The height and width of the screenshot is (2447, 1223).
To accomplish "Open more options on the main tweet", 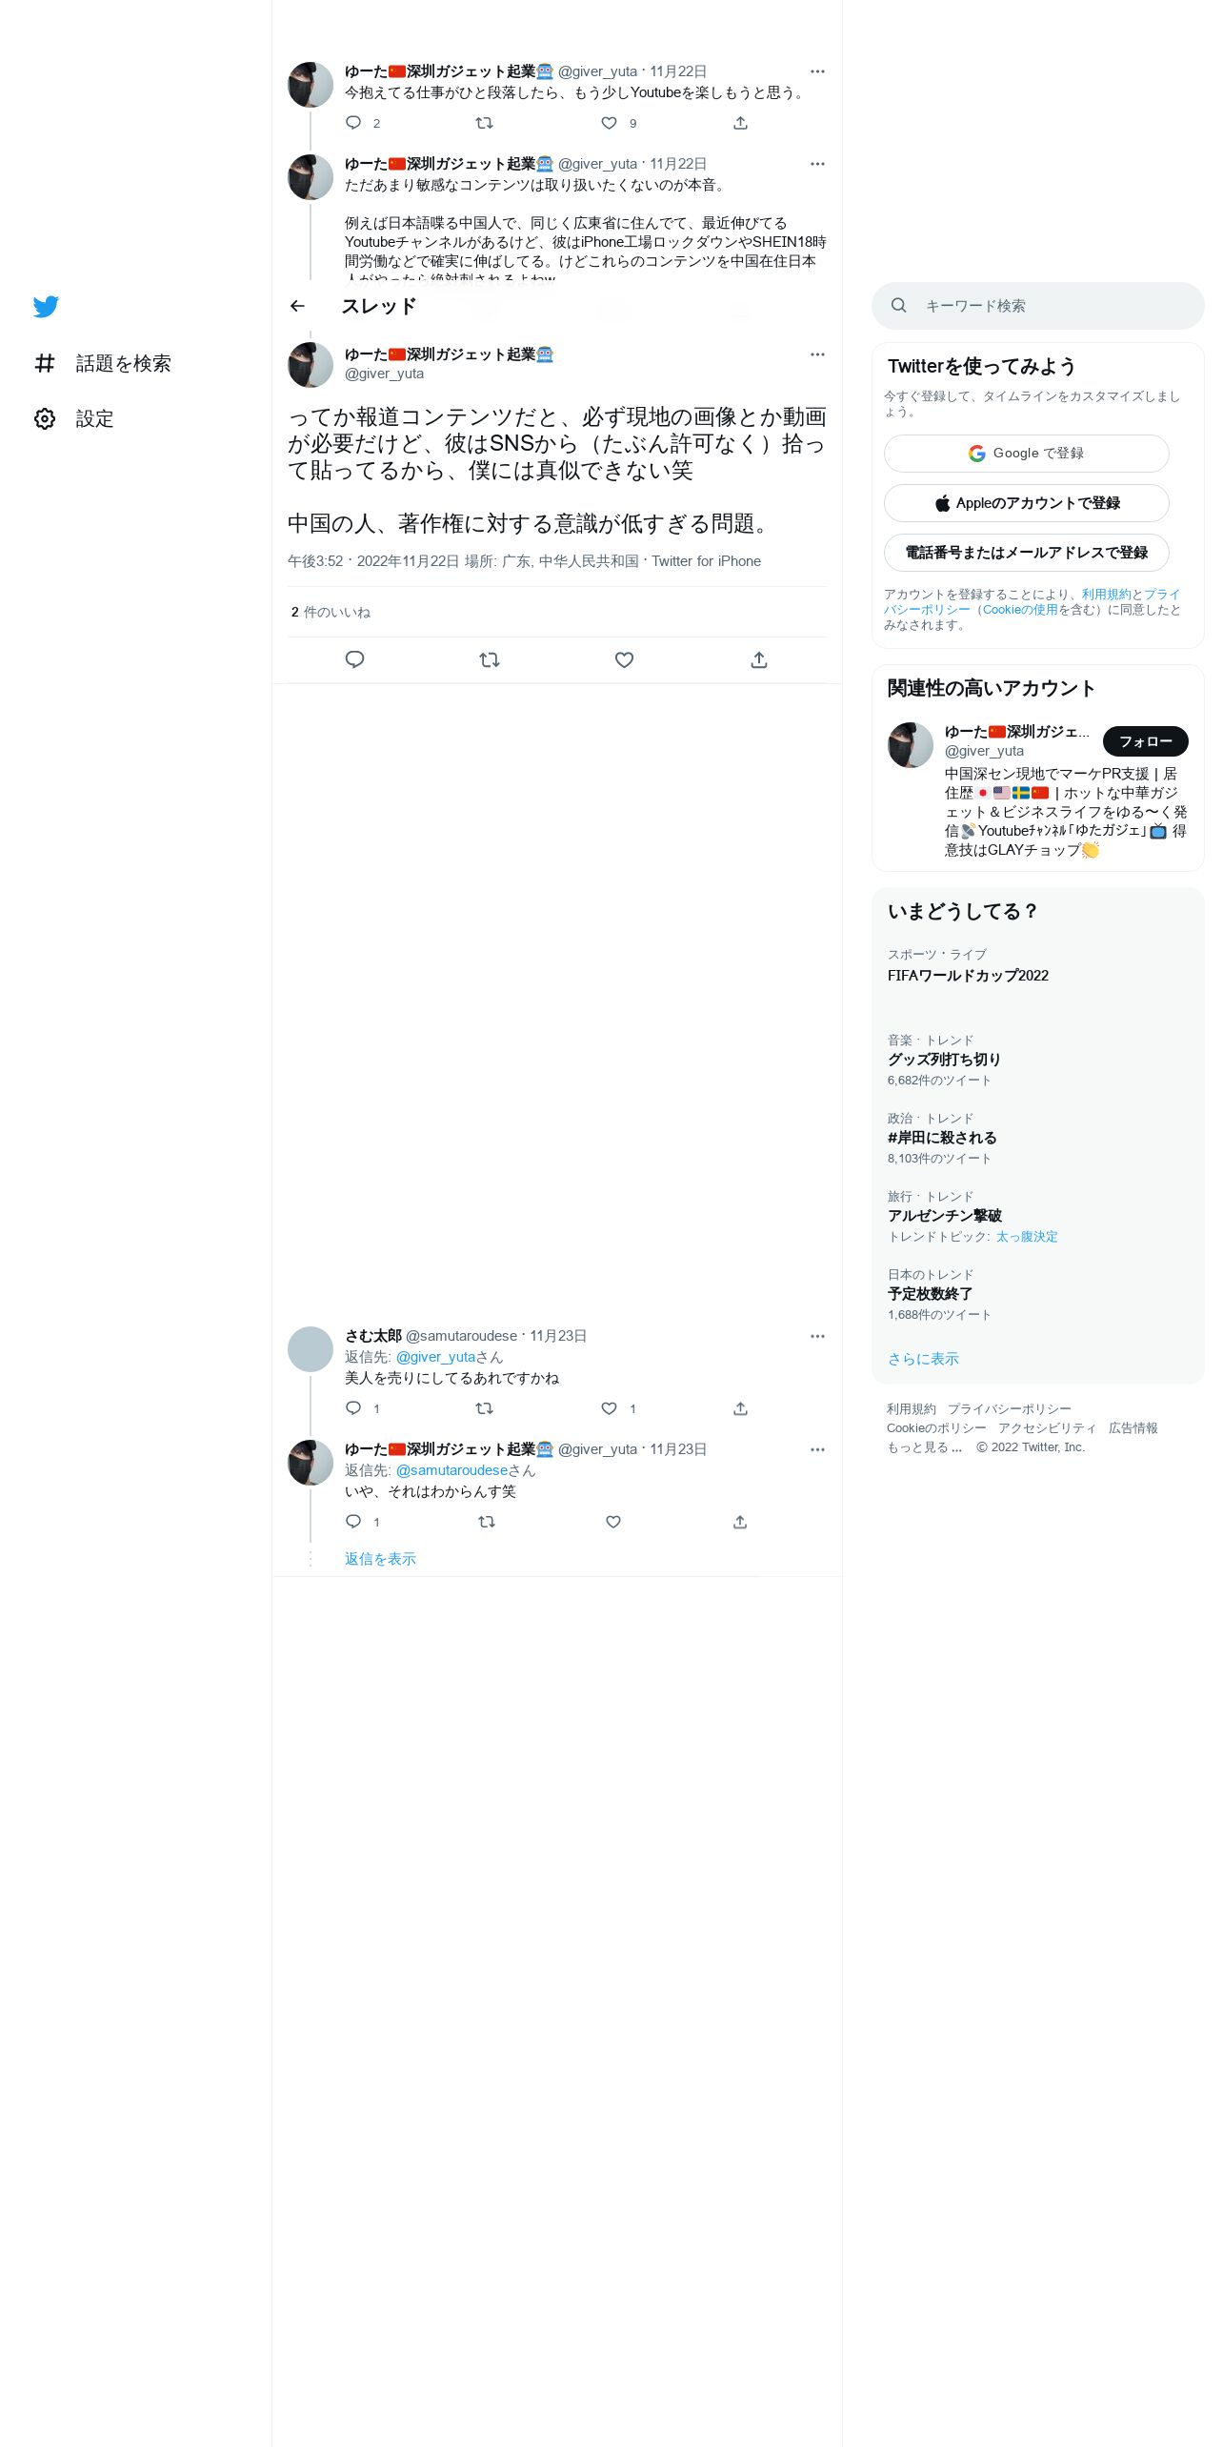I will pos(817,354).
